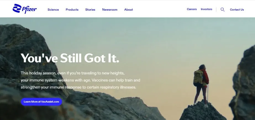Image resolution: width=255 pixels, height=120 pixels.
Task: Click the holiday season vaccine paragraph text
Action: click(80, 80)
